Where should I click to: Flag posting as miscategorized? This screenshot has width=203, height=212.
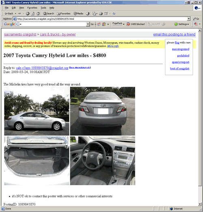coord(181,49)
